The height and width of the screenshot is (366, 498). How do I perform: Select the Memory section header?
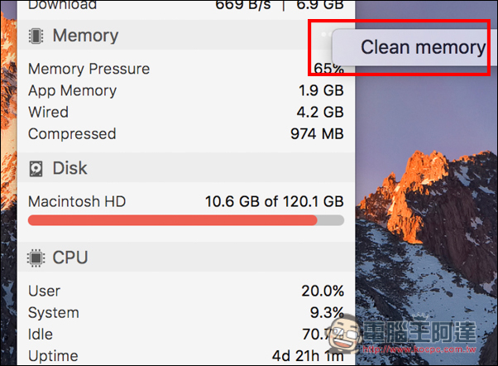click(186, 35)
